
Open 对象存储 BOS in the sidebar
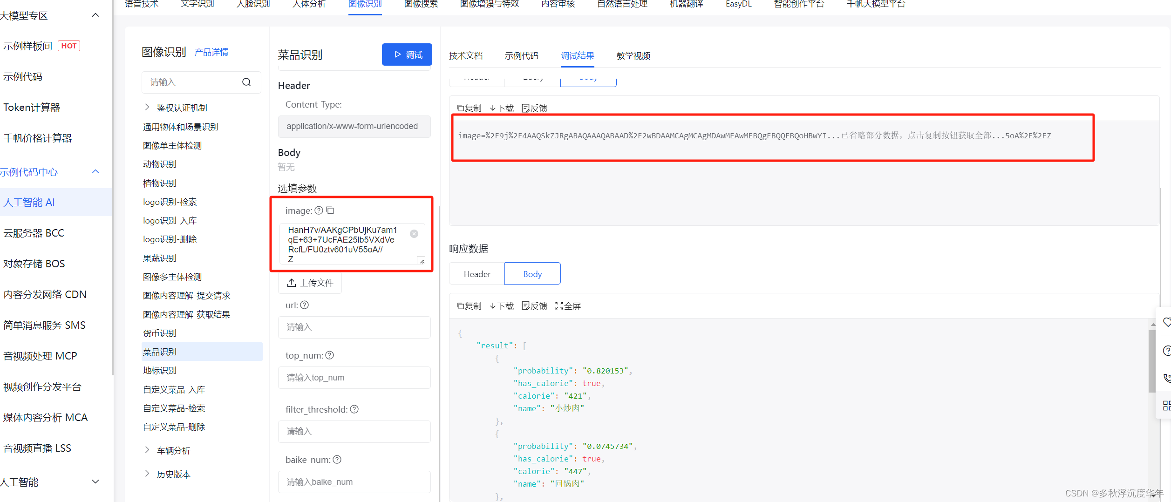(34, 264)
